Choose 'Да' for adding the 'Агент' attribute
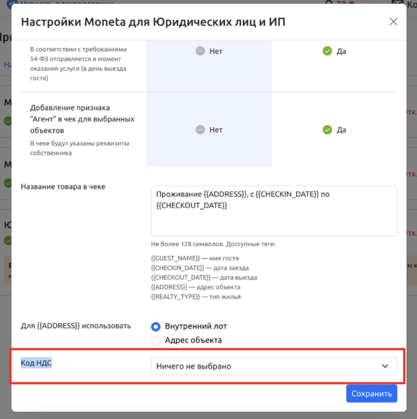Image resolution: width=417 pixels, height=419 pixels. (334, 130)
